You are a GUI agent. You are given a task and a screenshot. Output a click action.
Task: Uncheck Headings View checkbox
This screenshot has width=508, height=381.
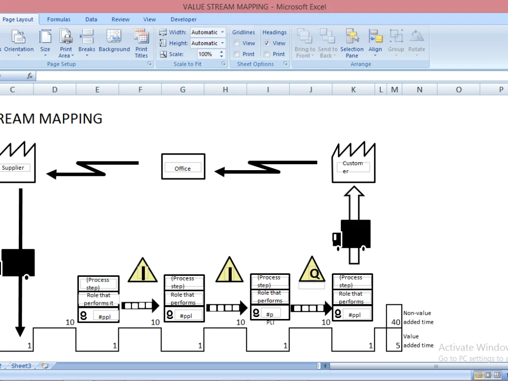tap(266, 43)
